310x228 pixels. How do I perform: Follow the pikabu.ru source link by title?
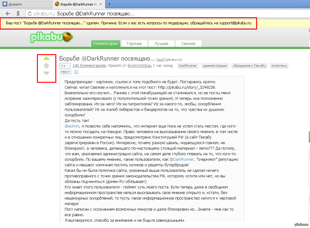tap(173, 59)
